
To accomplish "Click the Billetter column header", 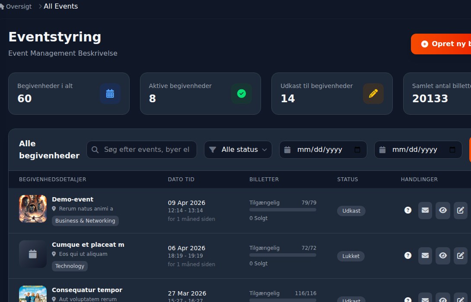I will pos(264,179).
